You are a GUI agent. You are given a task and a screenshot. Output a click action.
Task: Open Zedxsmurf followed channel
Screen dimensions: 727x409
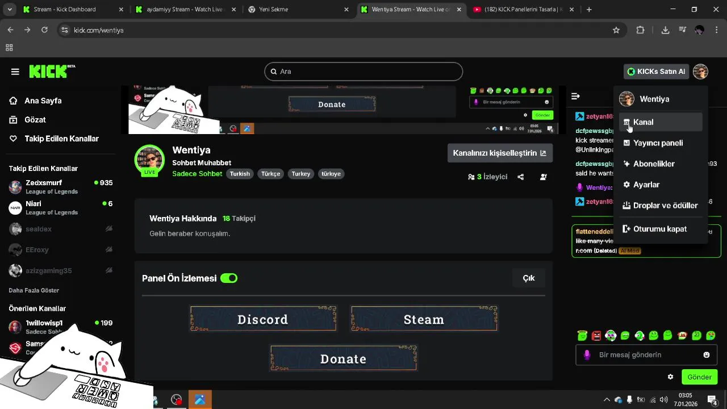61,187
